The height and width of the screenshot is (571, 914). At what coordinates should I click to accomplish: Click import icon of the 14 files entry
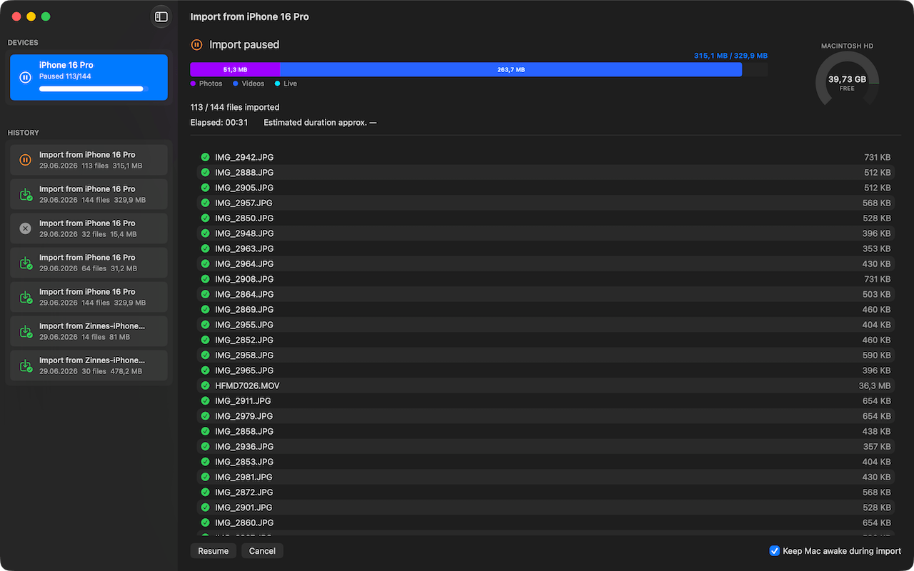point(25,331)
